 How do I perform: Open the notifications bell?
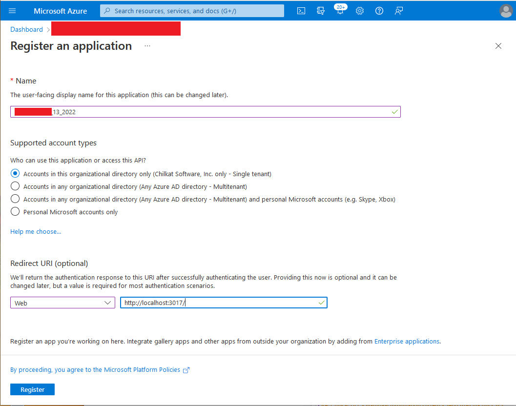340,11
